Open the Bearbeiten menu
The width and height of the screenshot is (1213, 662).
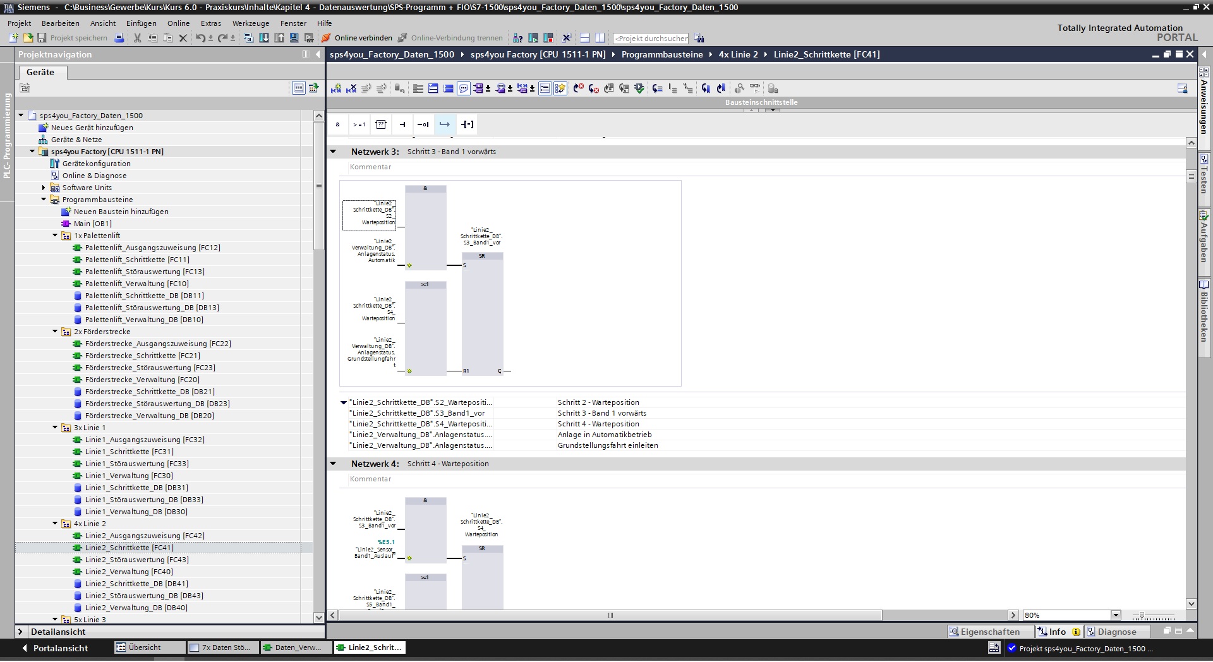pos(61,23)
